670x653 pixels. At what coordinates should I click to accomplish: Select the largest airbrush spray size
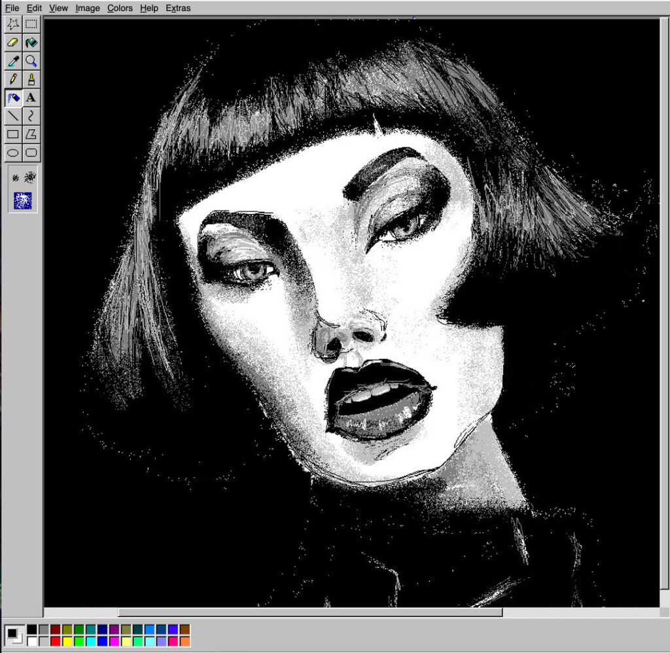coord(23,200)
